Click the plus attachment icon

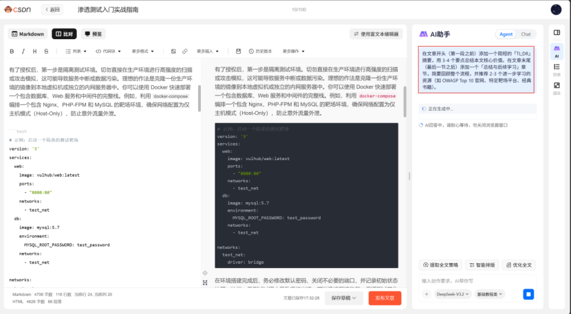427,294
